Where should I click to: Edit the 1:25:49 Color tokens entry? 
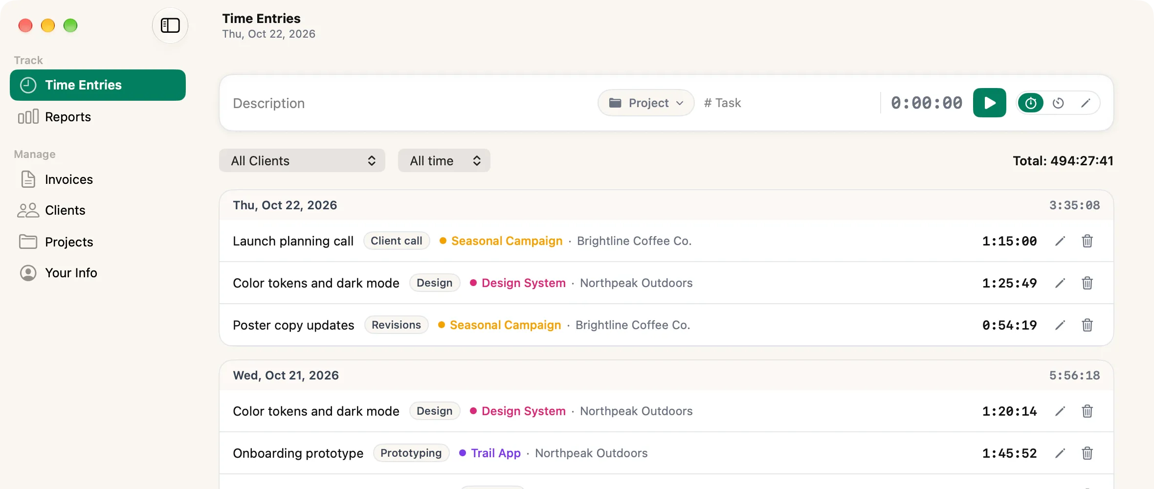1060,283
